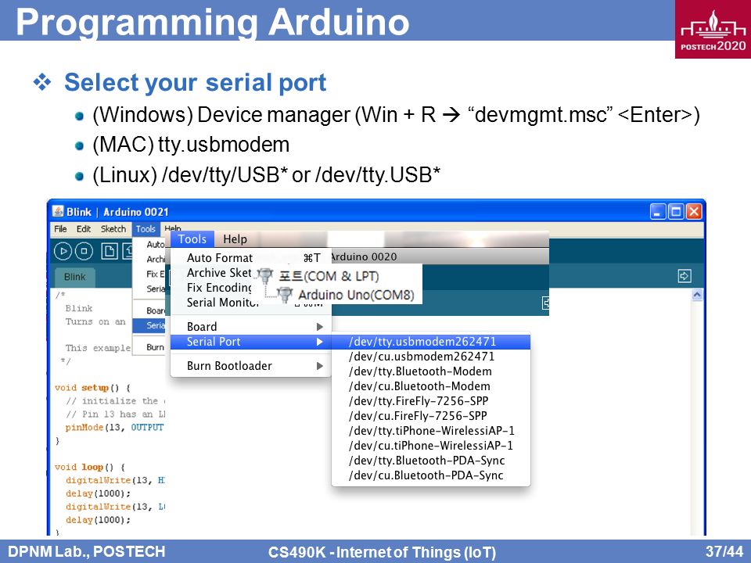Choose /dev/cu.tiPhone-WirelessiAP-1 port
The width and height of the screenshot is (751, 563).
point(431,446)
